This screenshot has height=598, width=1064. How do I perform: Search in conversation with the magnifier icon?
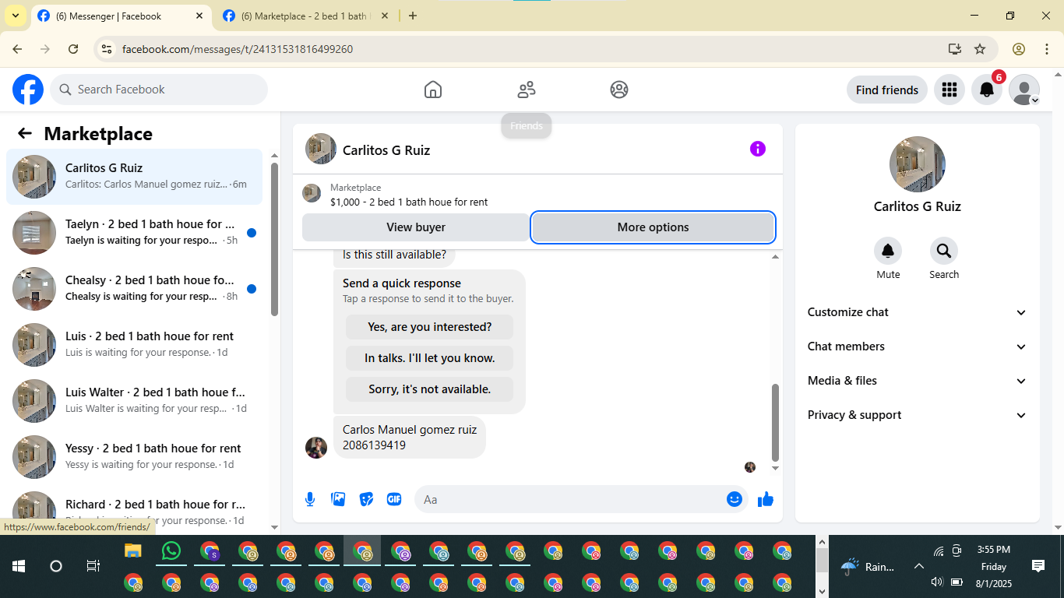pyautogui.click(x=944, y=251)
